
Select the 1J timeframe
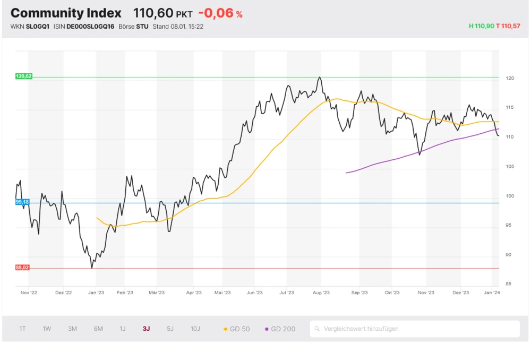coord(122,329)
